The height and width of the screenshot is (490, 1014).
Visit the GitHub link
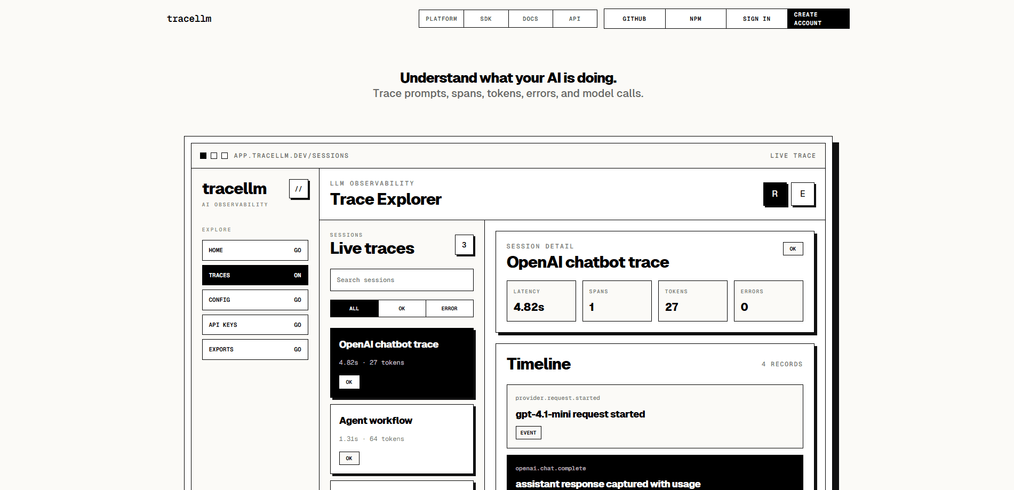[635, 19]
